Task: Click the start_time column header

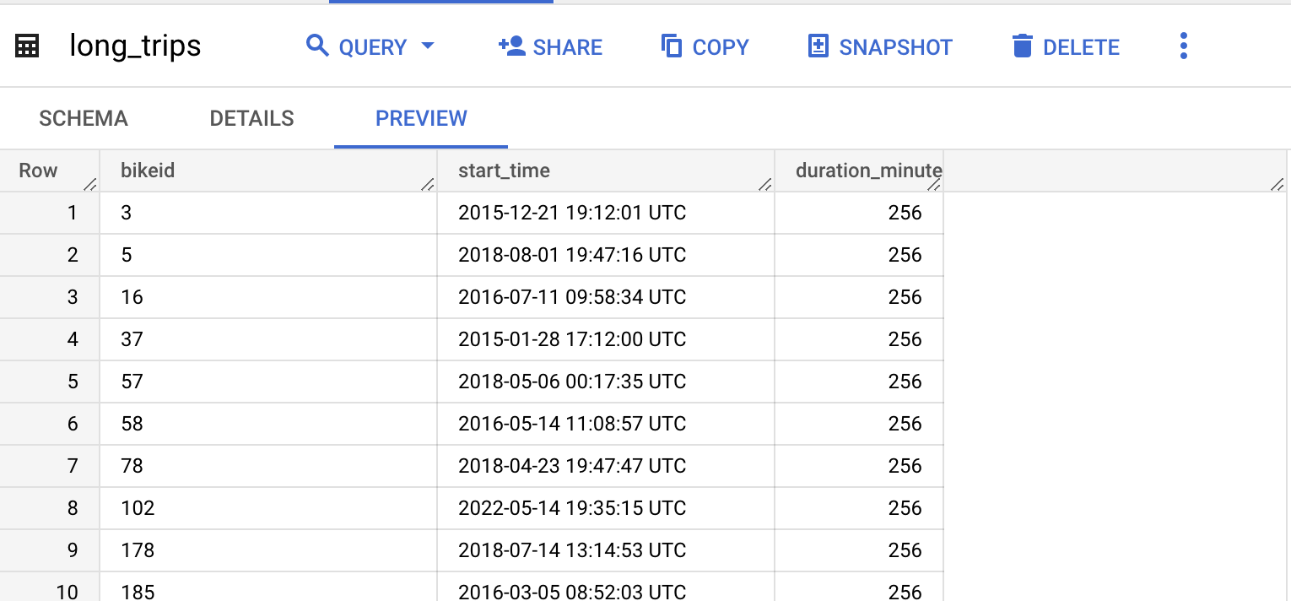Action: pyautogui.click(x=606, y=171)
